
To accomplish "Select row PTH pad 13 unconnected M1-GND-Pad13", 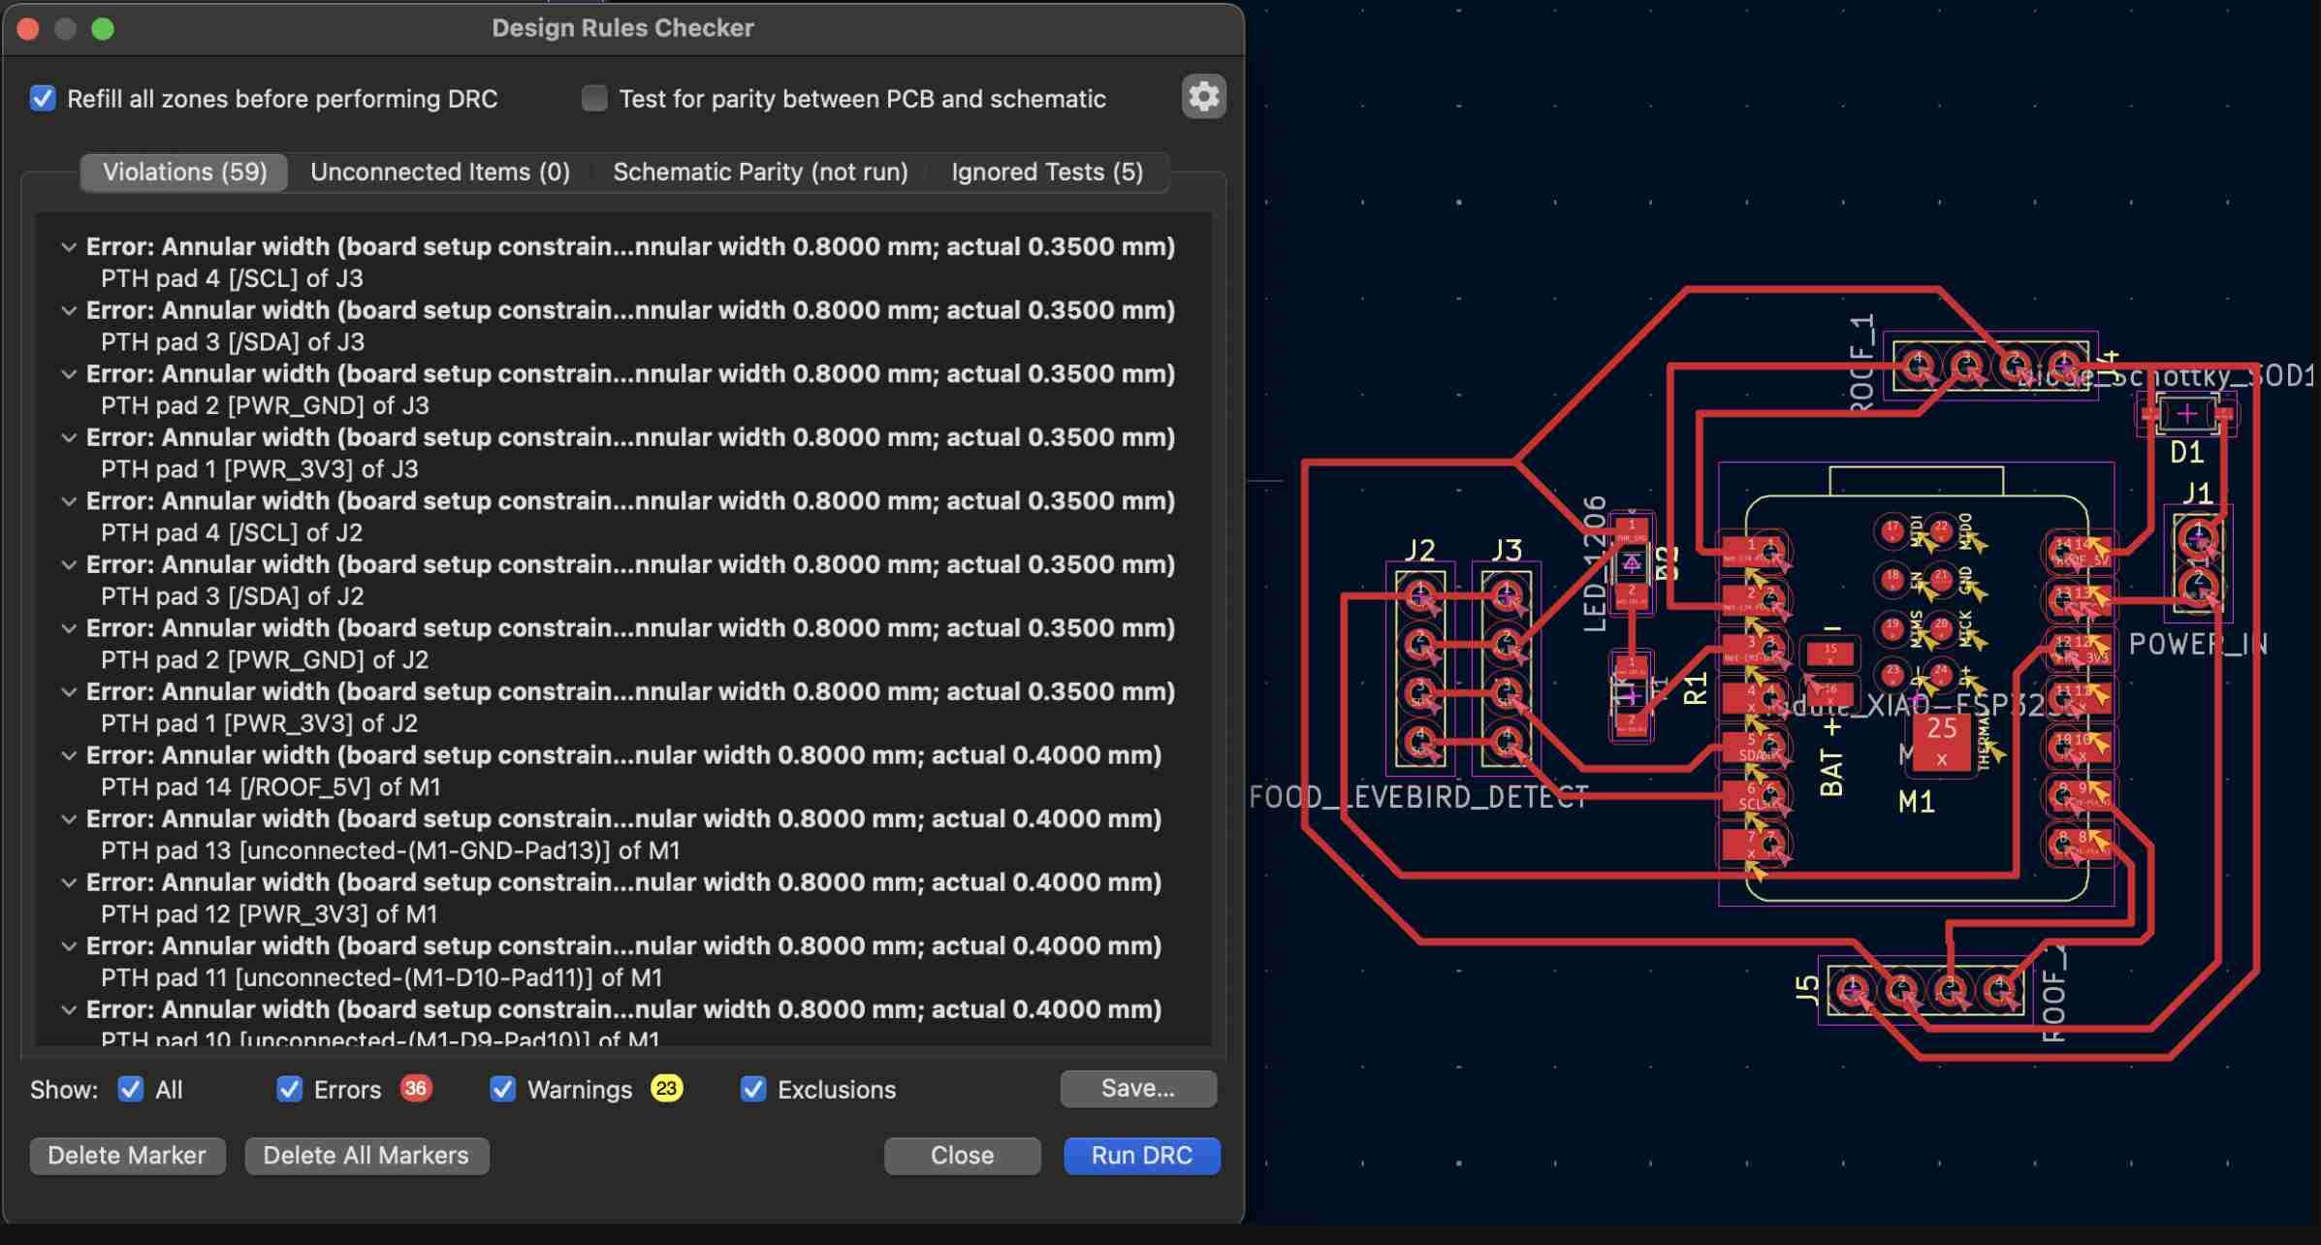I will [x=622, y=850].
